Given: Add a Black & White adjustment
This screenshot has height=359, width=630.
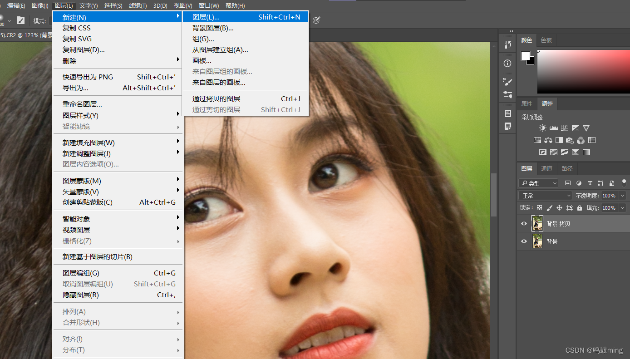Looking at the screenshot, I should pyautogui.click(x=559, y=140).
